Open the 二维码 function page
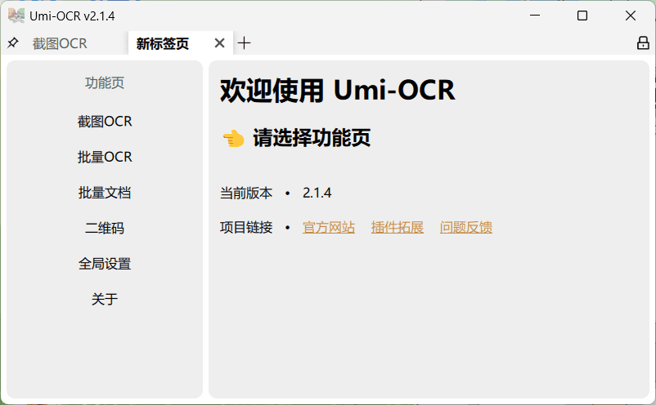This screenshot has height=405, width=656. click(x=105, y=229)
